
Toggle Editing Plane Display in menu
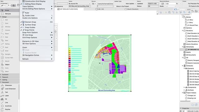click(37, 4)
